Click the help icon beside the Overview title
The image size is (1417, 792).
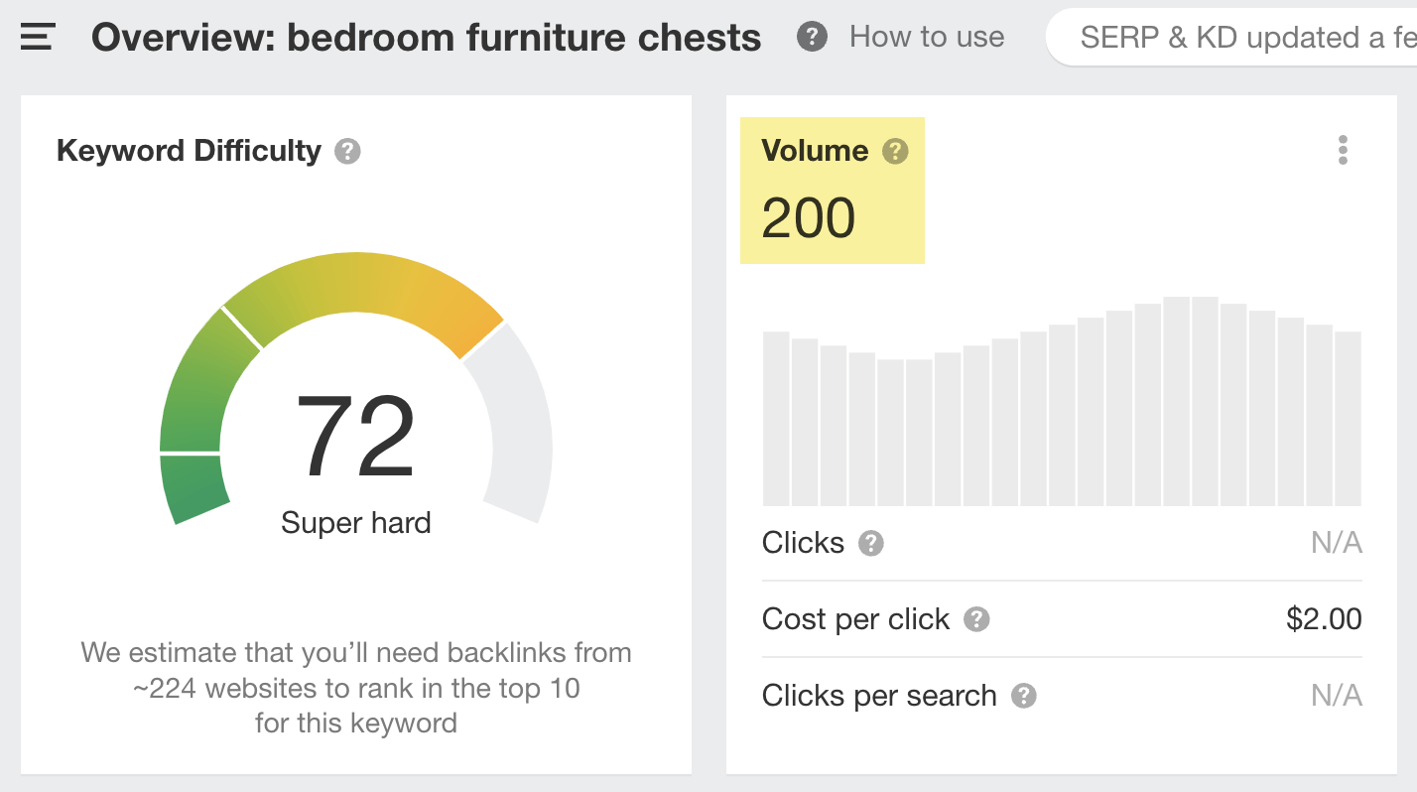(x=811, y=37)
